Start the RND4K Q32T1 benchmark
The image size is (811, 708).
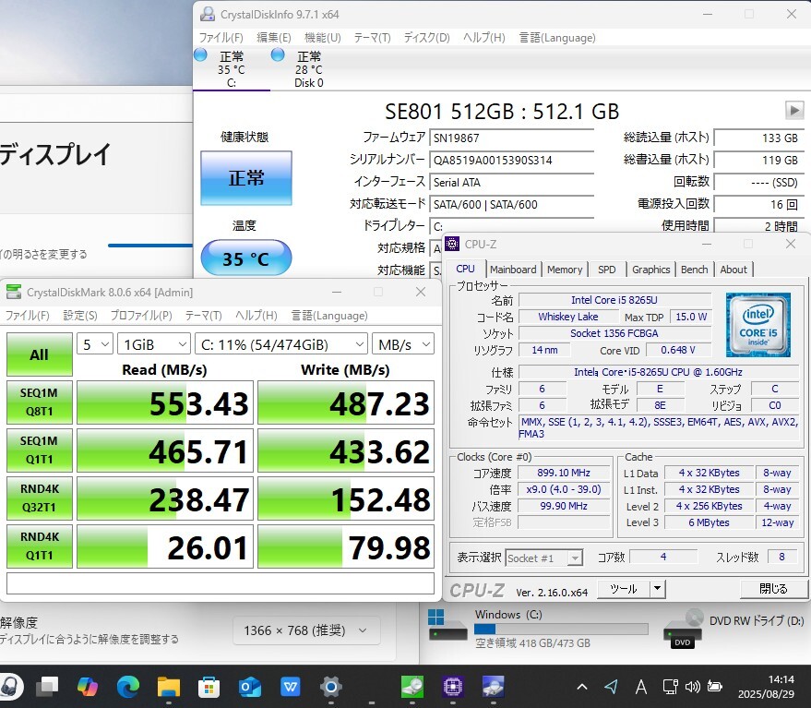(39, 500)
